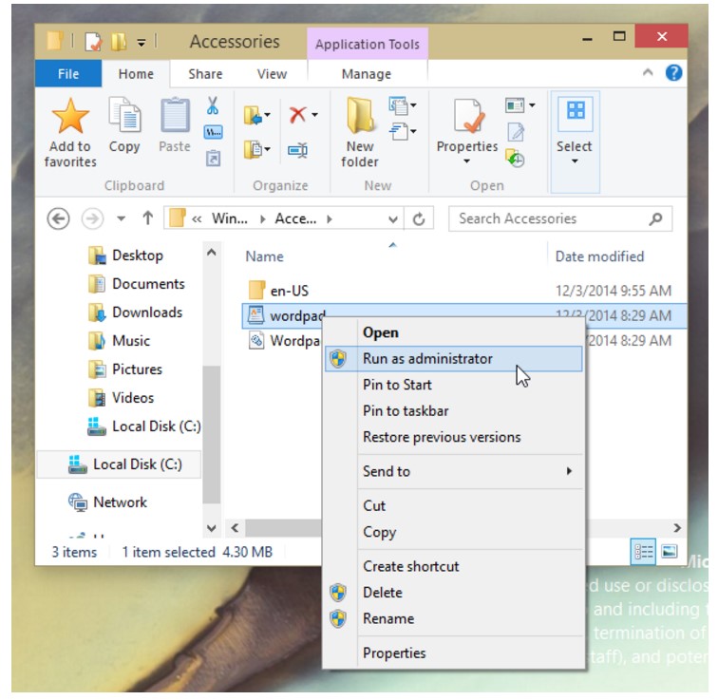The height and width of the screenshot is (700, 718).
Task: Switch to Large icons view in status bar
Action: click(x=669, y=552)
